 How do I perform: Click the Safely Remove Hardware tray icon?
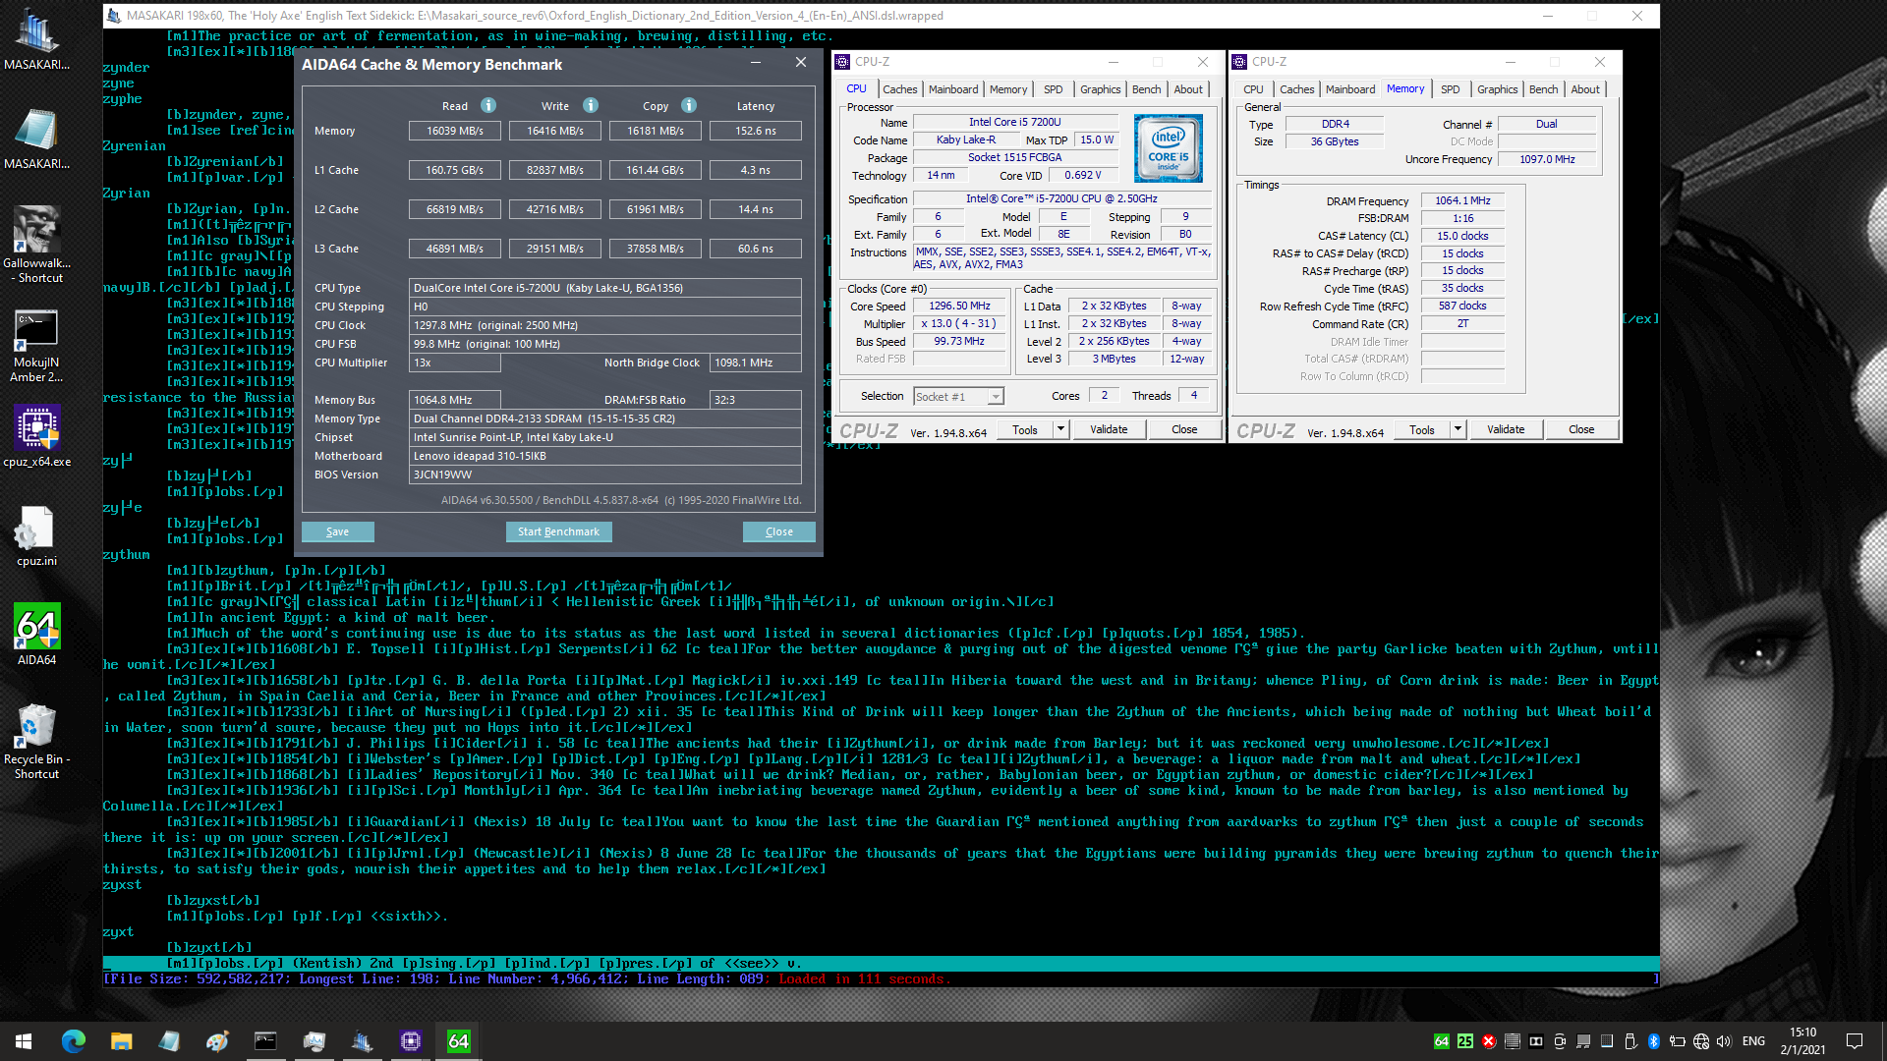pos(1630,1041)
